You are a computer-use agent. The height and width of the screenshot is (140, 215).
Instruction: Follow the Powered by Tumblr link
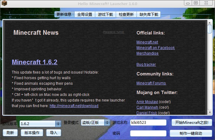[114, 32]
